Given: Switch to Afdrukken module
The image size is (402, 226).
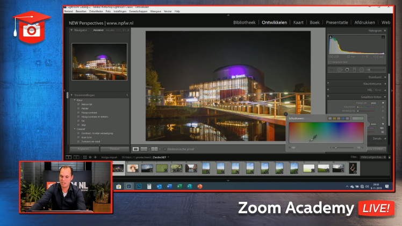Looking at the screenshot, I should point(364,23).
